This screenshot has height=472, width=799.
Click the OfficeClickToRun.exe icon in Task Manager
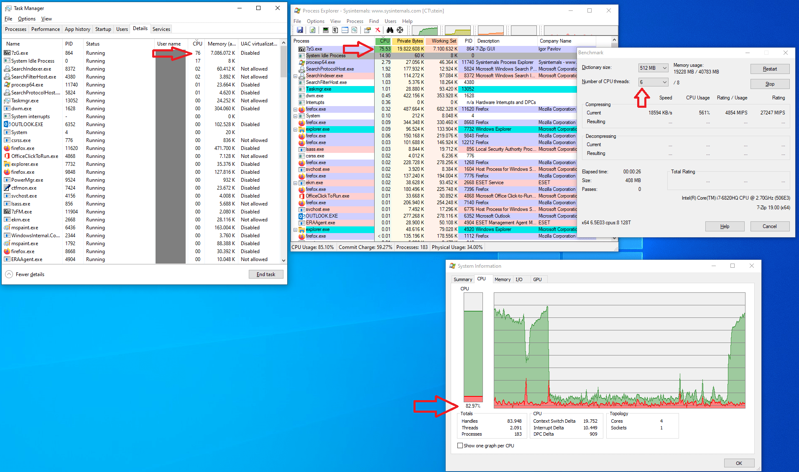click(x=7, y=156)
